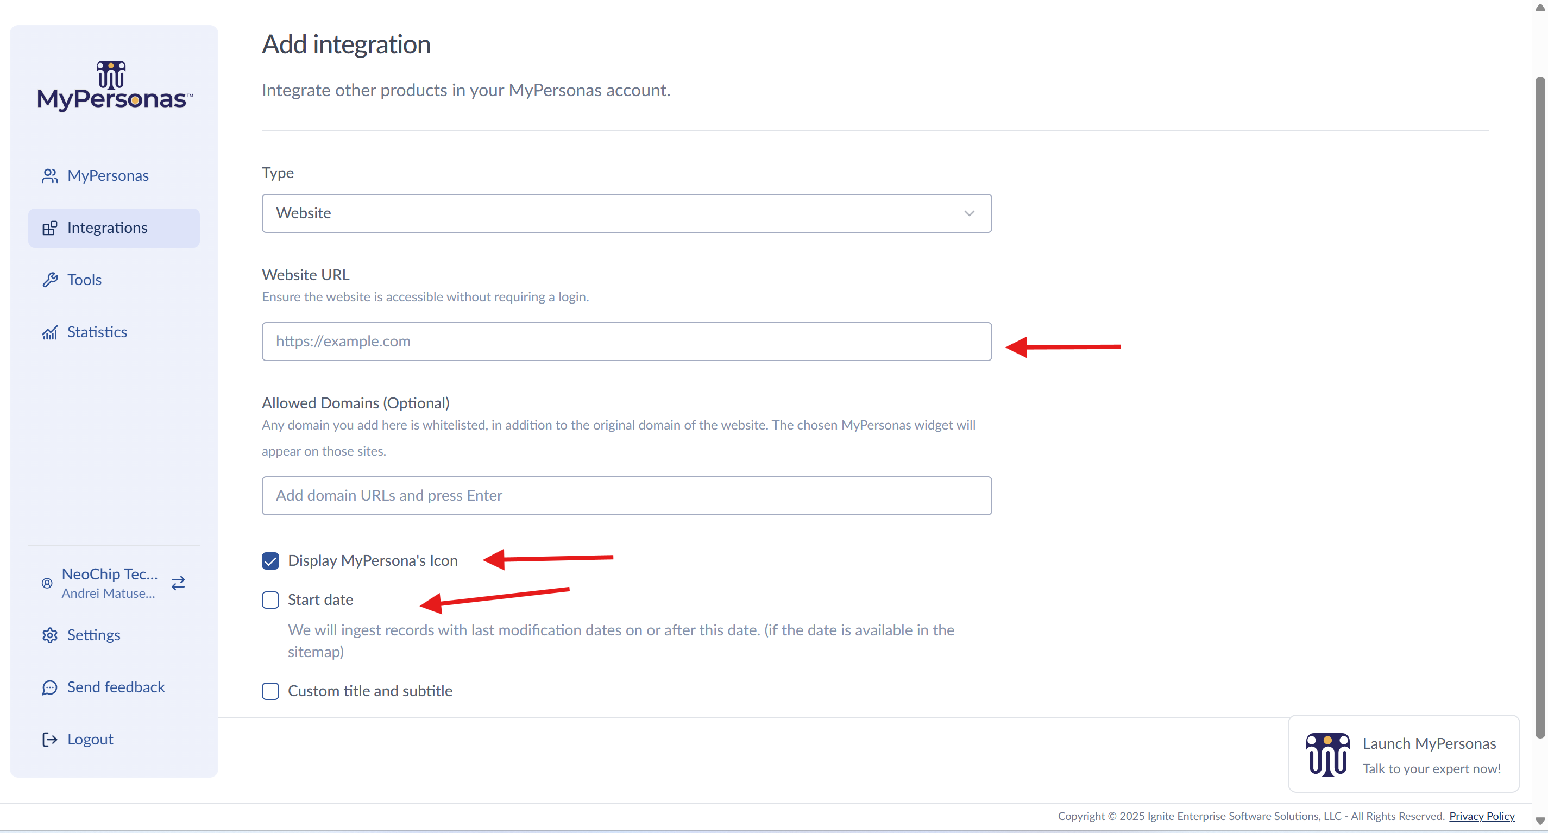Click the Send feedback chat bubble icon
Image resolution: width=1548 pixels, height=833 pixels.
click(x=50, y=687)
